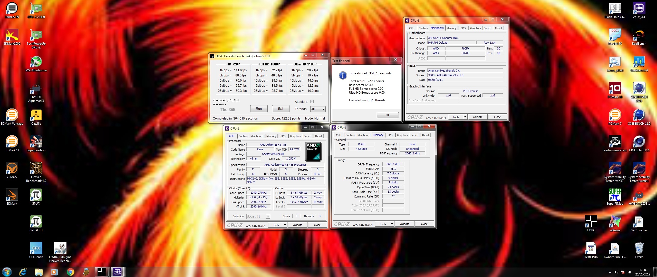
Task: Launch cpuz_x64 desktop icon
Action: coord(639,10)
